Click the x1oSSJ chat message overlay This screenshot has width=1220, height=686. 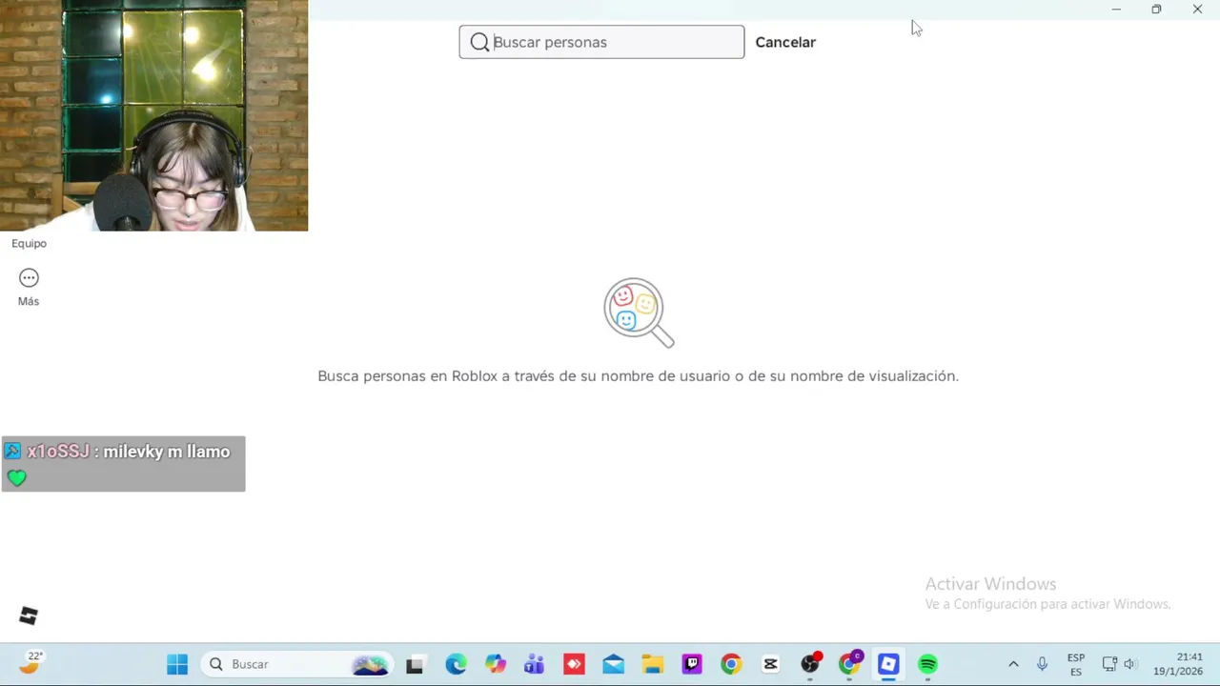point(123,464)
